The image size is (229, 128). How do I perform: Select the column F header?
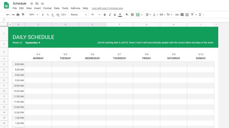(119, 25)
